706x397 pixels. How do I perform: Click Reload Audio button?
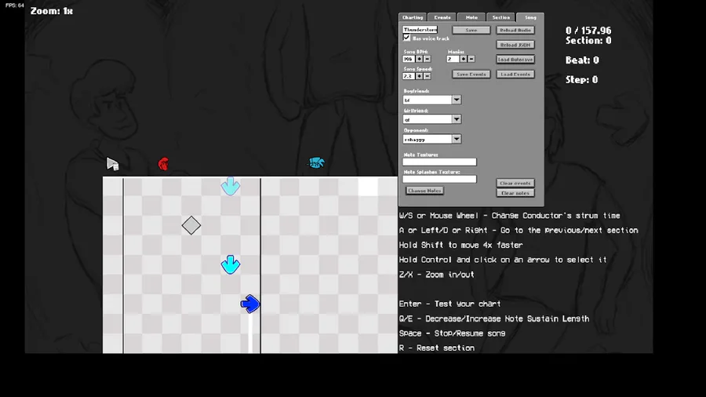pos(515,30)
